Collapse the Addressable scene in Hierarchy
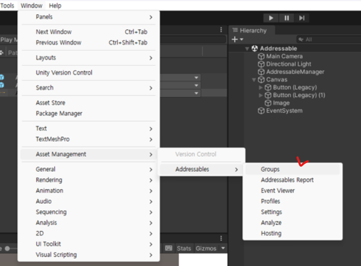The height and width of the screenshot is (266, 361). pyautogui.click(x=247, y=48)
